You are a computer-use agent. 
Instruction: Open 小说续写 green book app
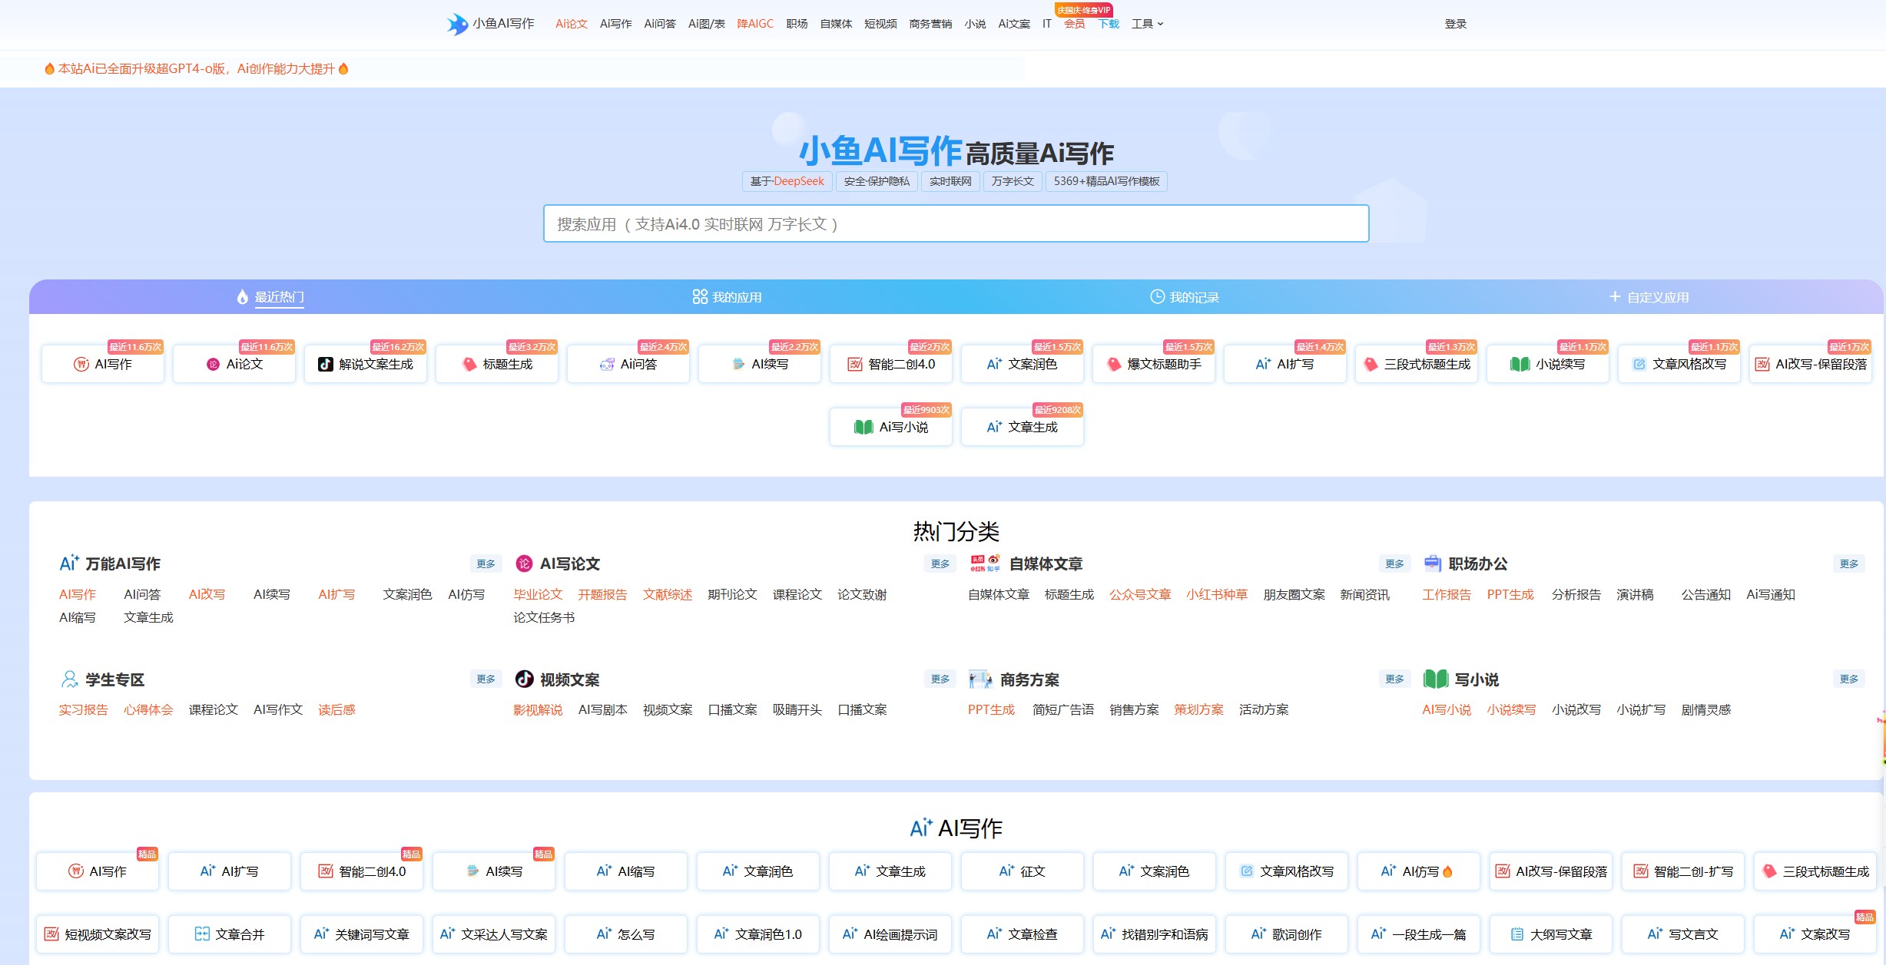(1548, 364)
